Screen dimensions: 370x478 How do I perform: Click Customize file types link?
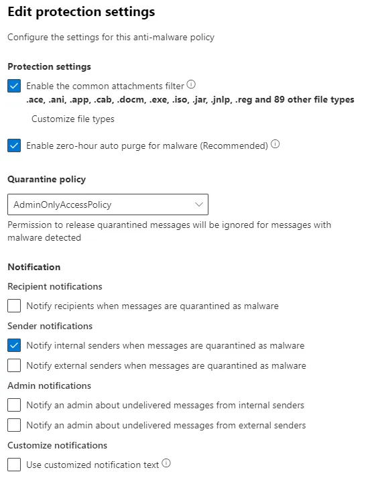coord(73,119)
